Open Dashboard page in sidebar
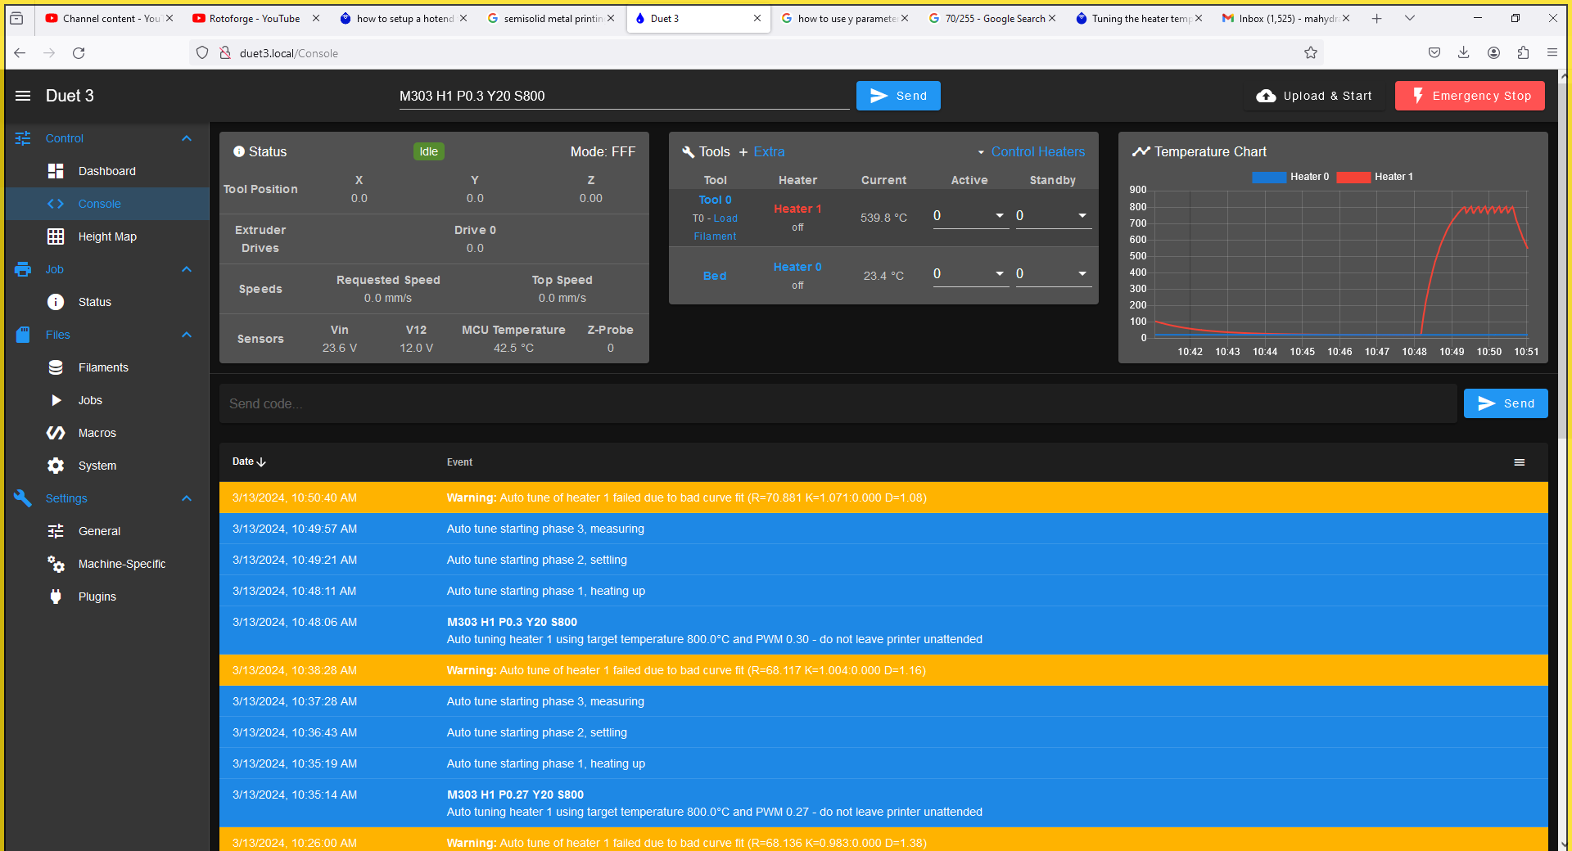1572x851 pixels. click(107, 171)
